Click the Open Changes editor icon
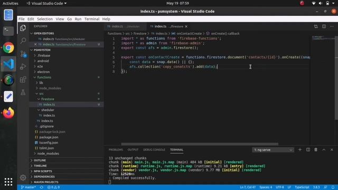Screen dimensions: 338x190 pyautogui.click(x=316, y=26)
